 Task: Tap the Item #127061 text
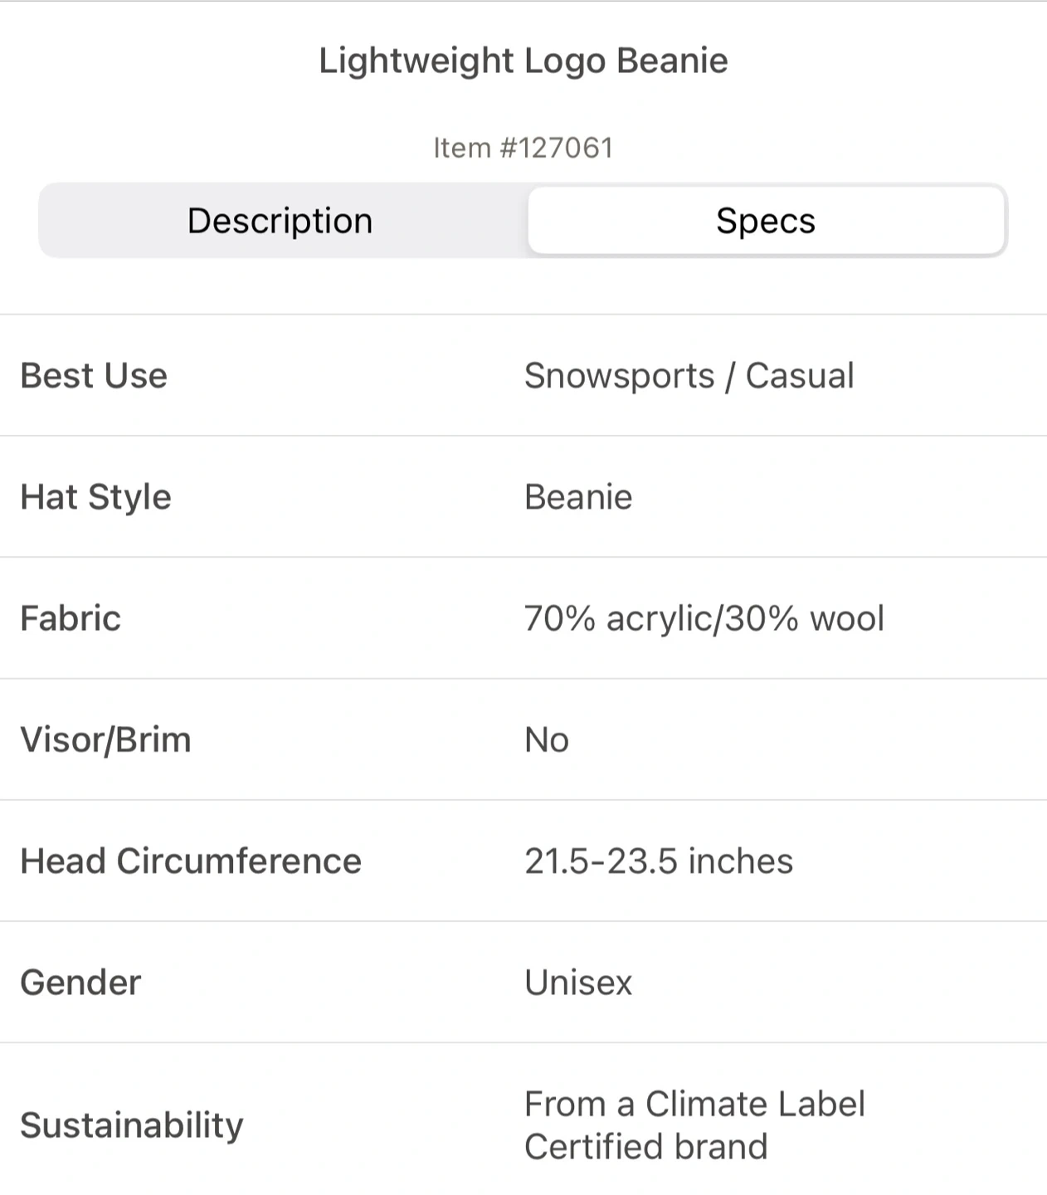523,148
